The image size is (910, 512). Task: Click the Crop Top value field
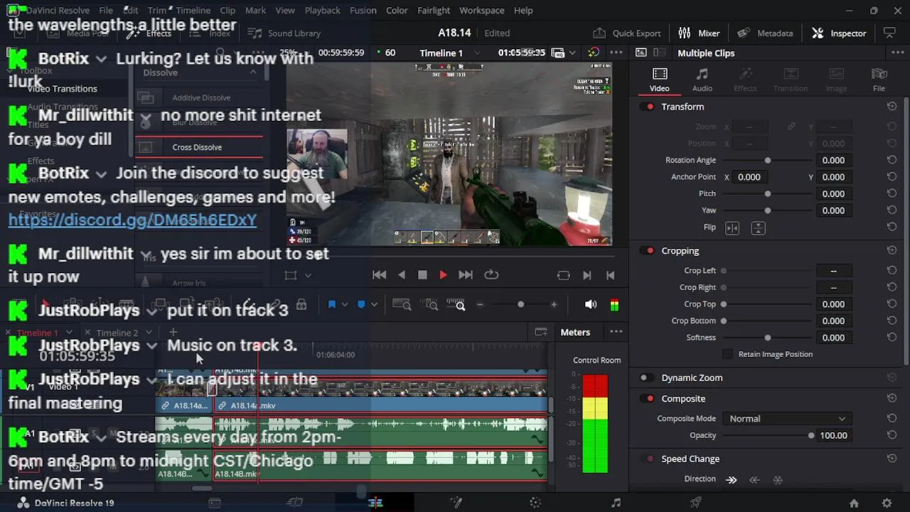click(833, 304)
